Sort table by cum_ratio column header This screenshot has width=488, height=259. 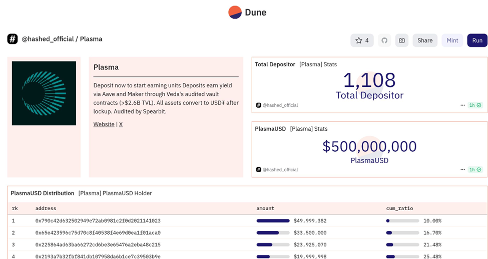tap(399, 208)
